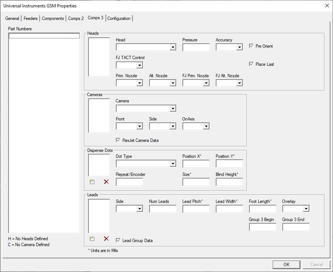Add a new lead group entry
This screenshot has height=272, width=333.
pyautogui.click(x=92, y=238)
